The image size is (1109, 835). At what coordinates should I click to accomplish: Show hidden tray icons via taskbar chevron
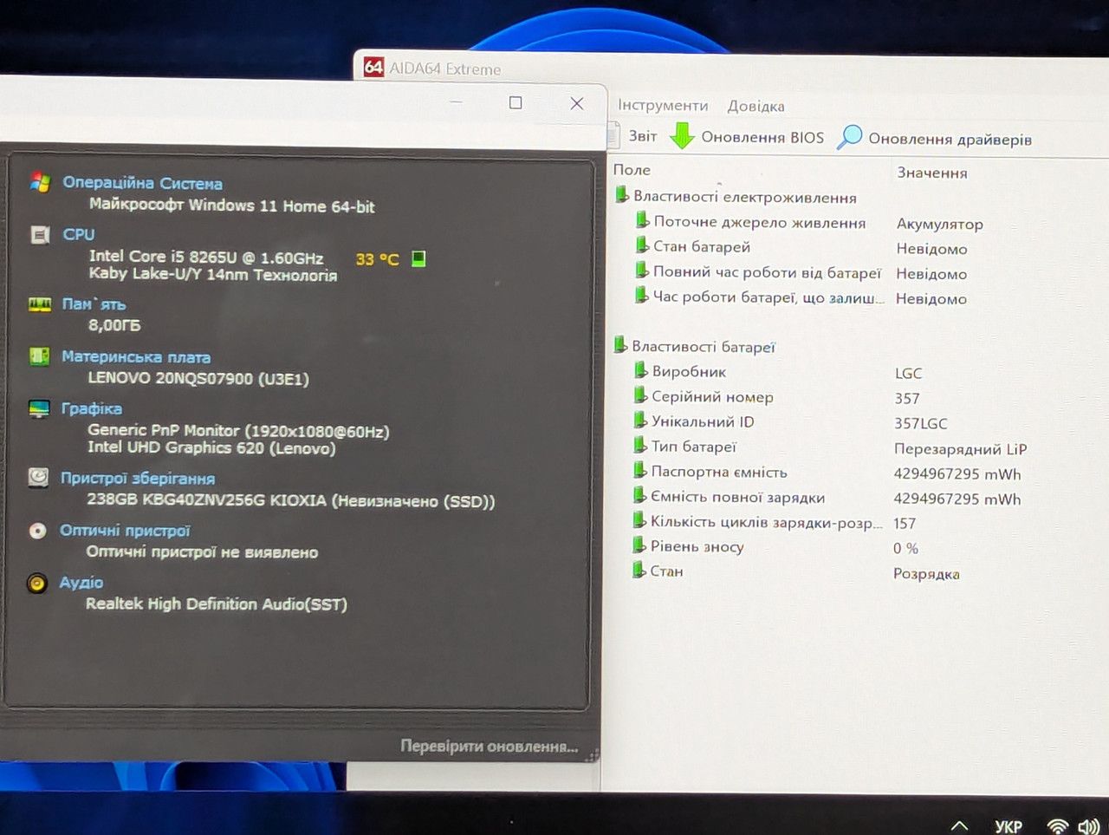(x=959, y=825)
